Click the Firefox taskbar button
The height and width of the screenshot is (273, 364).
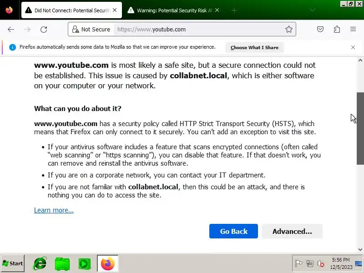[108, 263]
